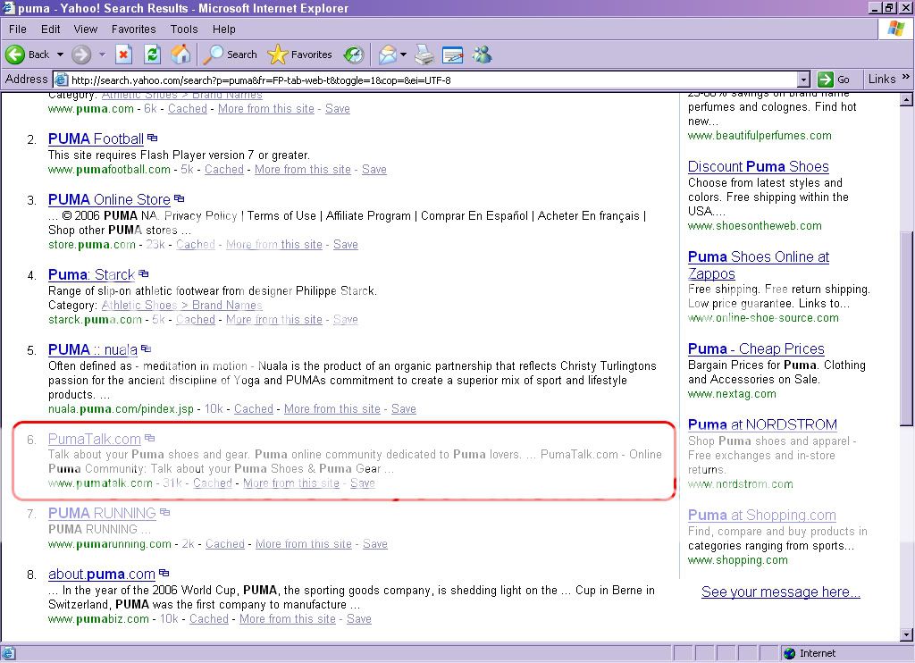Open the PUMA RUNNING result link
This screenshot has height=663, width=915.
(x=102, y=513)
